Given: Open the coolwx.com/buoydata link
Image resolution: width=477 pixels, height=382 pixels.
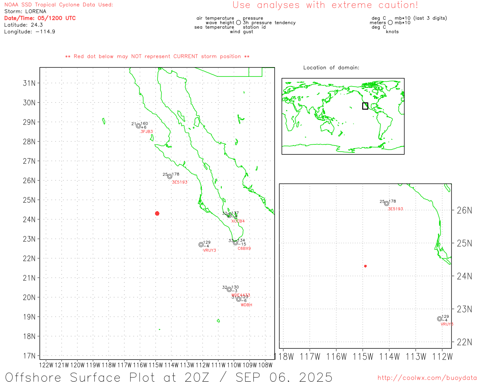Looking at the screenshot, I should pyautogui.click(x=427, y=378).
